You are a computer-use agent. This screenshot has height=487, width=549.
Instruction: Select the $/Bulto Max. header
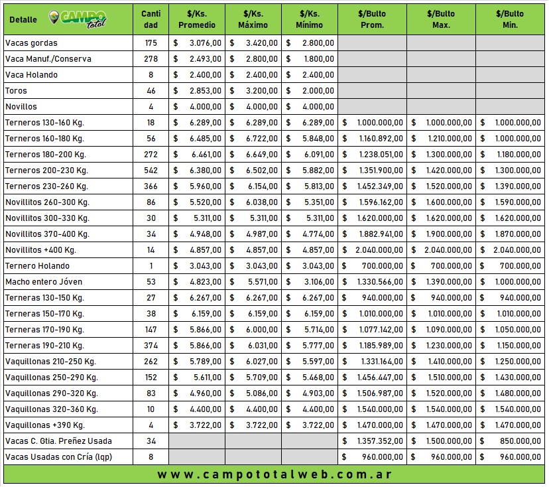tap(441, 19)
